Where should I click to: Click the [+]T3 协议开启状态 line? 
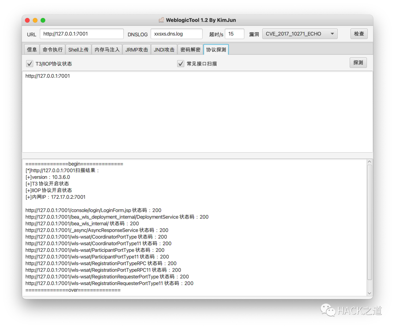[47, 183]
